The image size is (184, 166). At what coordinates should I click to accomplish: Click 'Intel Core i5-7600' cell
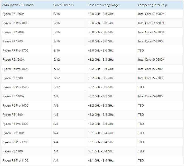click(160, 69)
